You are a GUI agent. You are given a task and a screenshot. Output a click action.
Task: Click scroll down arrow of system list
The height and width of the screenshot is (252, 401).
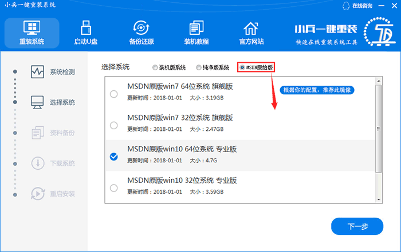(379, 199)
